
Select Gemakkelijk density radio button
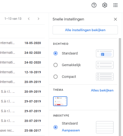tap(56, 65)
